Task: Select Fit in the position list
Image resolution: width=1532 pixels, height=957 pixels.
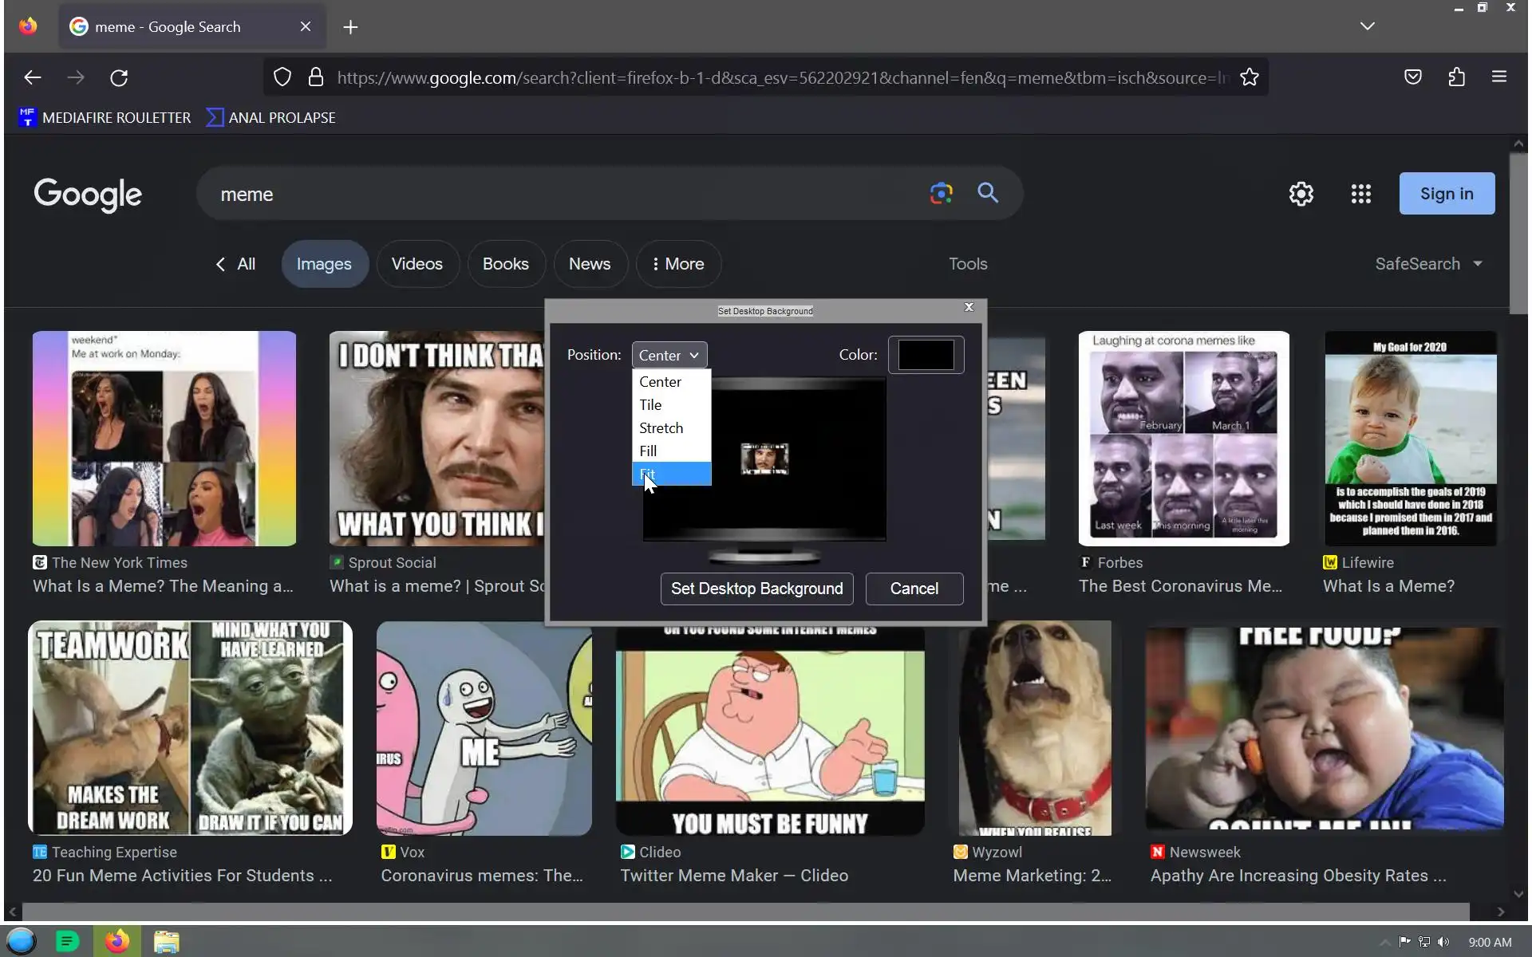Action: 670,474
